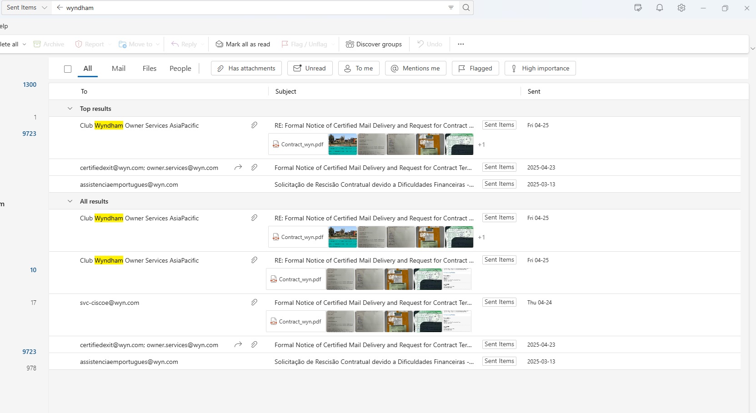Click the search magnifier icon
Viewport: 756px width, 413px height.
466,8
